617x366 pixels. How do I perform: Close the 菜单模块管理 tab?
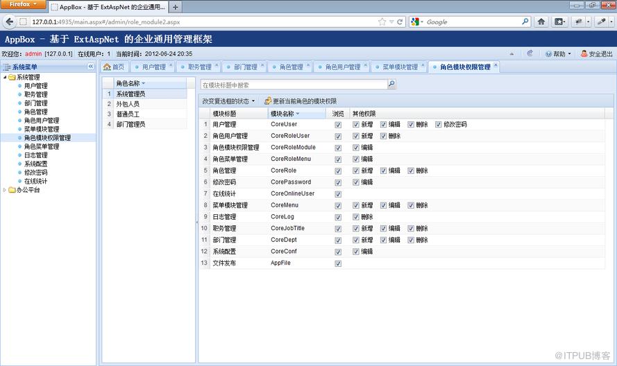[423, 65]
